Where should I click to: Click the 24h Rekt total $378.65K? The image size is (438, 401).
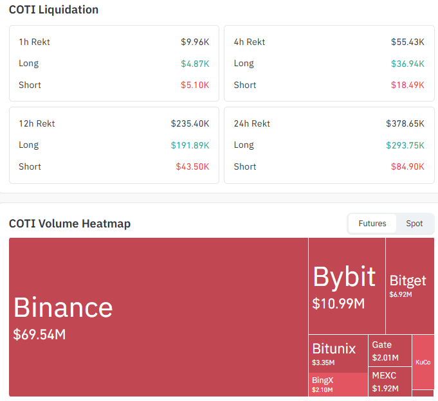click(x=405, y=123)
